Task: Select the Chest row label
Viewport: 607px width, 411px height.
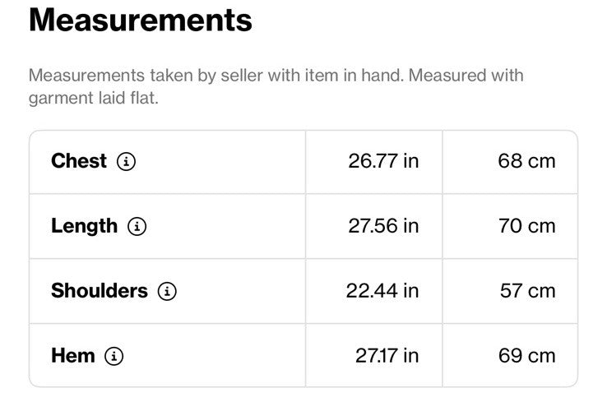Action: pyautogui.click(x=79, y=160)
